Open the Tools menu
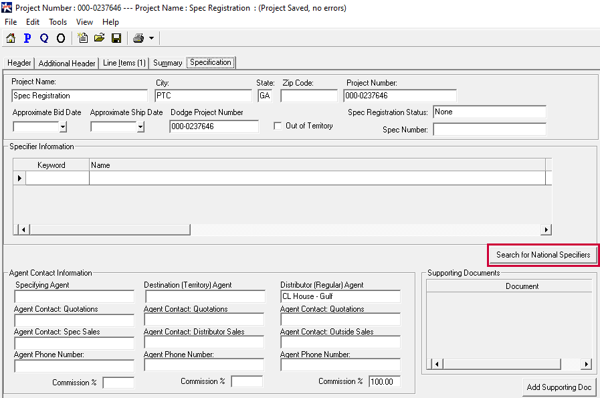Screen dimensions: 600x398 58,22
